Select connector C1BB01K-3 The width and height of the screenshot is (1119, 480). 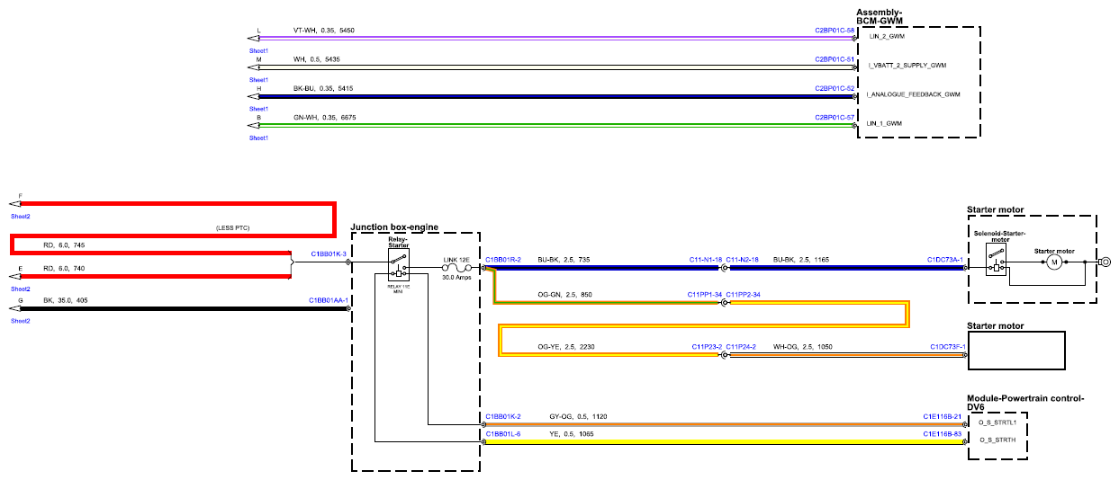pyautogui.click(x=329, y=255)
